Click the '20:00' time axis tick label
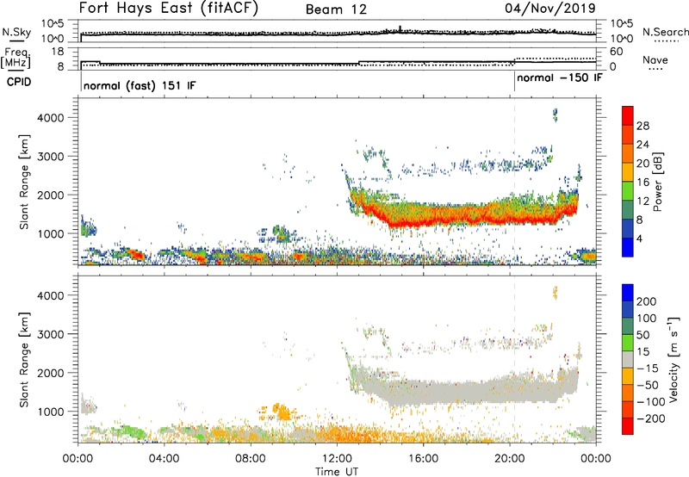Screen dimensions: 689x477 (509, 459)
